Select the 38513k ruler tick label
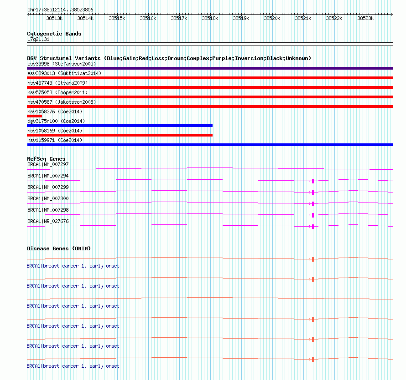Viewport: 406px width, 380px height. [54, 18]
